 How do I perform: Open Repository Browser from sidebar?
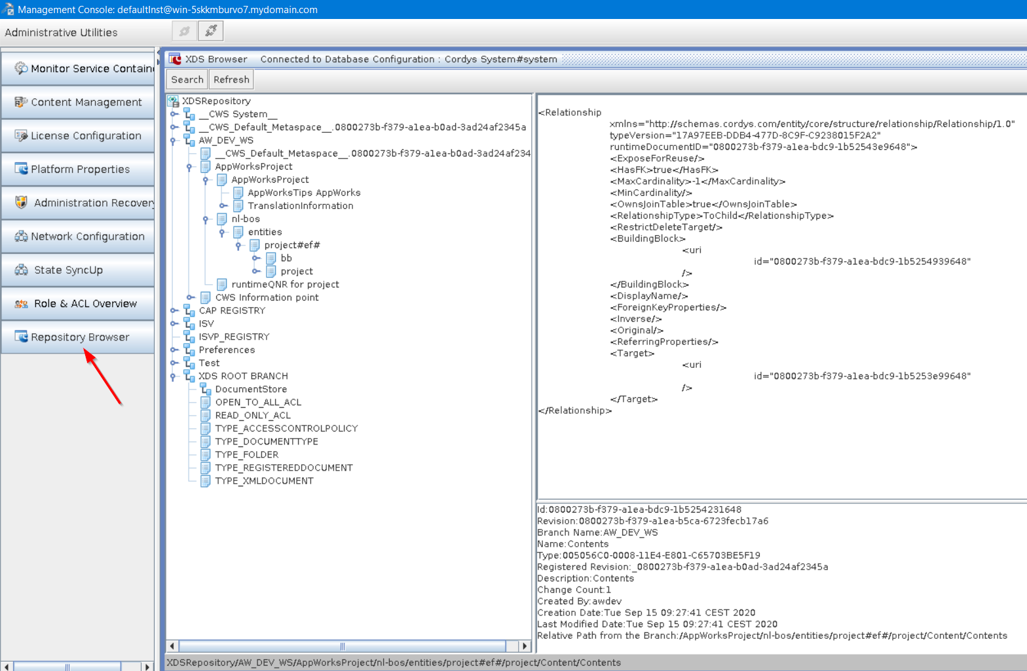point(77,336)
